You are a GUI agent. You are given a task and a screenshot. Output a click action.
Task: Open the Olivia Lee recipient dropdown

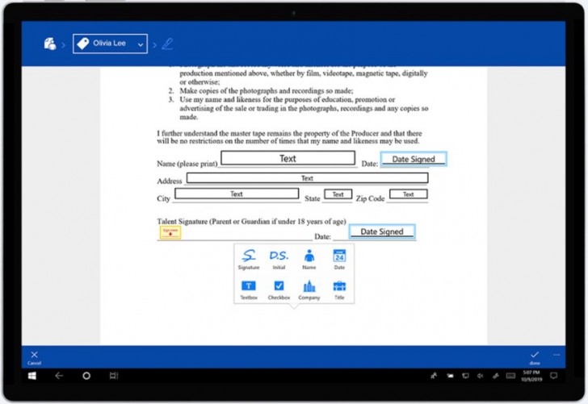(110, 44)
